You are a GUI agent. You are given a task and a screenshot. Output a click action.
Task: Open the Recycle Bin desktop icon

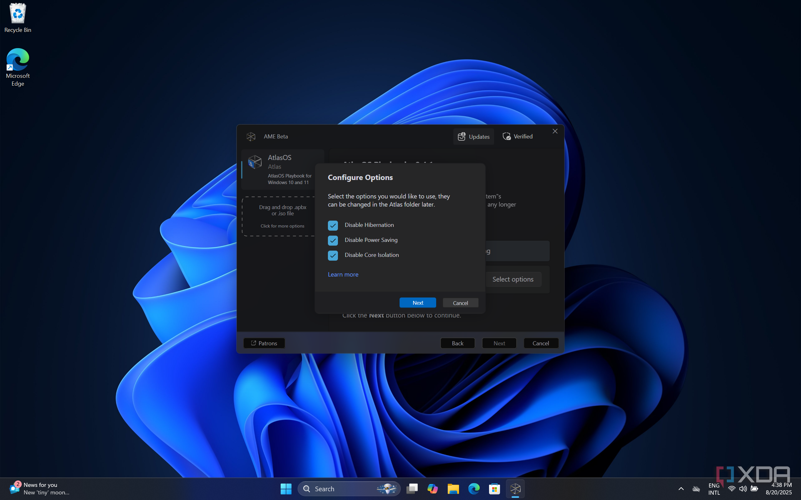(18, 18)
